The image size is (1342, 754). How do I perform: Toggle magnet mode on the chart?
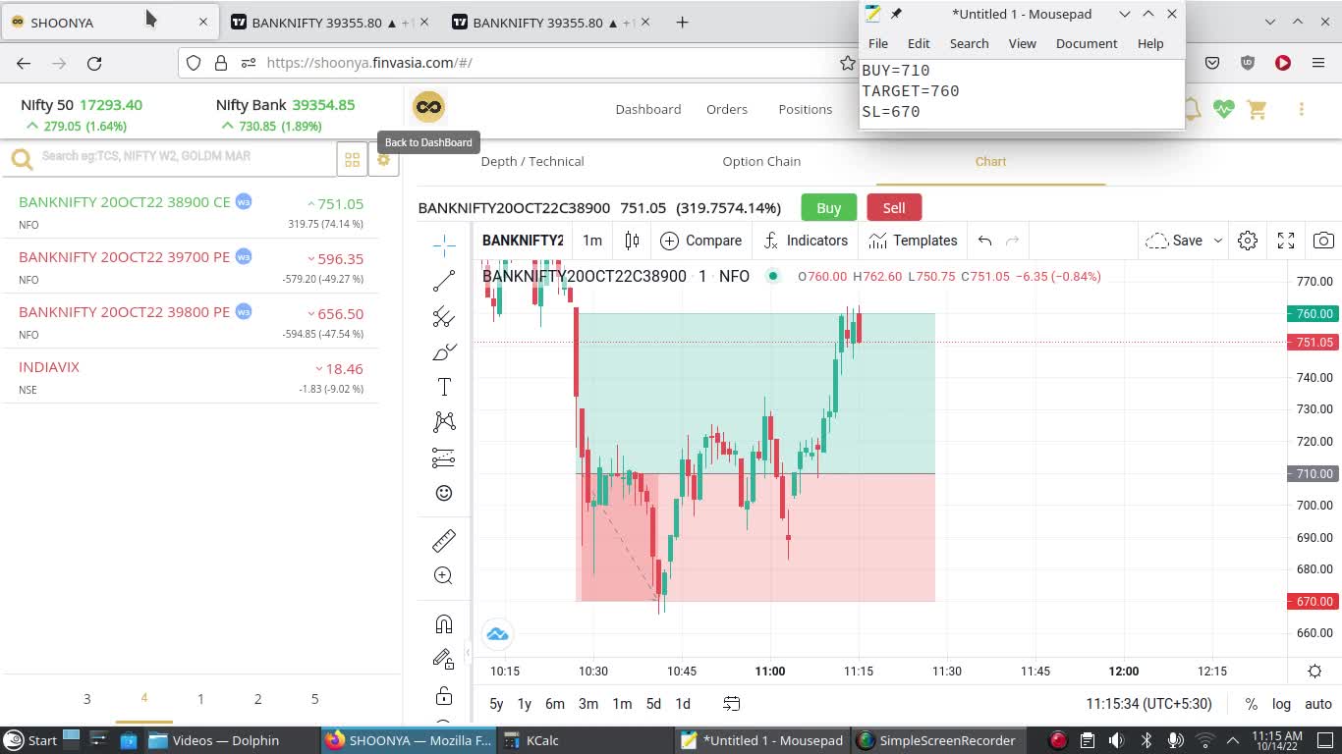coord(443,623)
